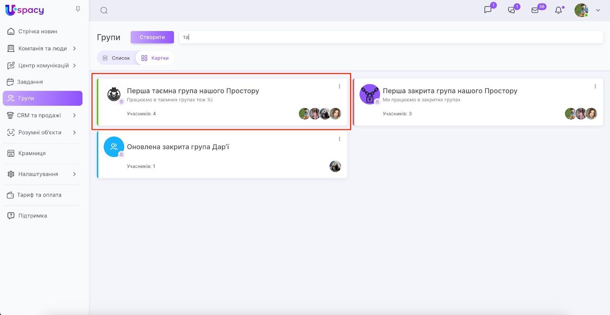The width and height of the screenshot is (610, 315).
Task: Open Стрічка новин in the sidebar
Action: [x=38, y=31]
